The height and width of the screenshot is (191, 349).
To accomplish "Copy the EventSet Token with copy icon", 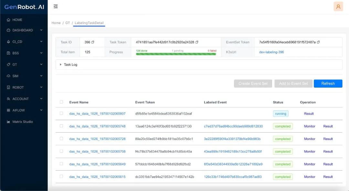I will pyautogui.click(x=318, y=42).
